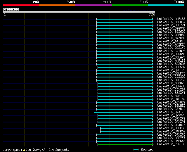Select UniRef100_C5XXB7 entry

click(171, 90)
